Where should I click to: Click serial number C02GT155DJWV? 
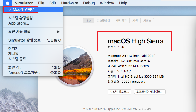point(134,82)
